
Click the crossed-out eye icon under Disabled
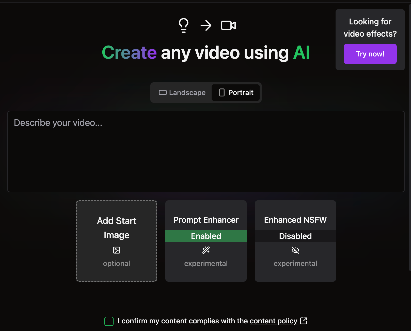(x=295, y=250)
